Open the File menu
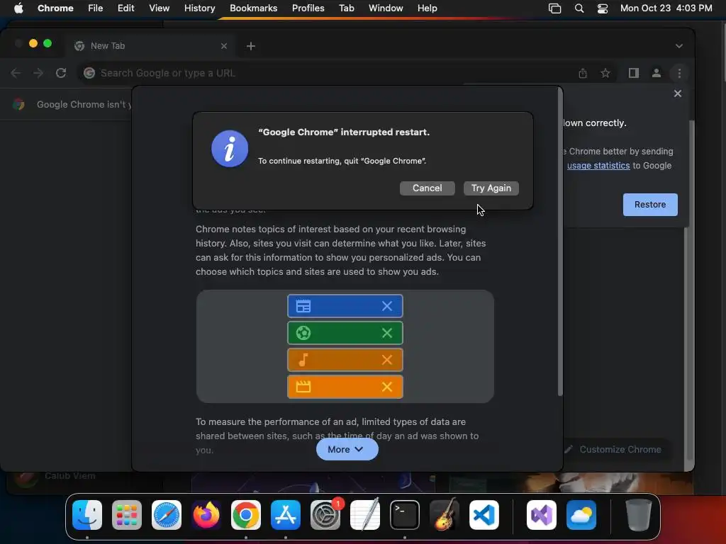 pyautogui.click(x=96, y=8)
